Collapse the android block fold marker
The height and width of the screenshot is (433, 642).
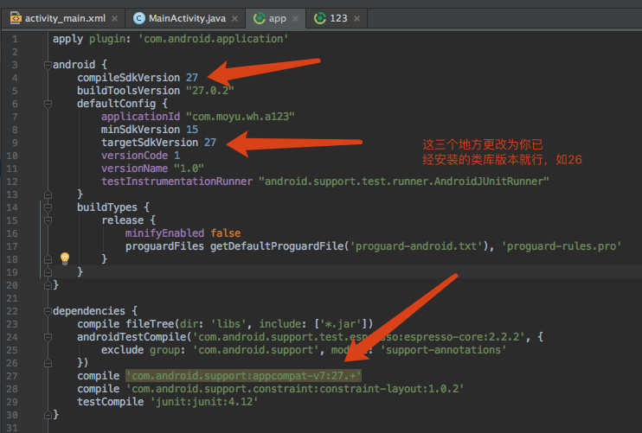(48, 65)
